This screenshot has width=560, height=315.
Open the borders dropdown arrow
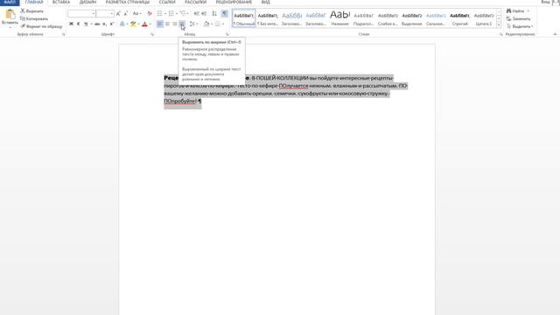click(223, 24)
